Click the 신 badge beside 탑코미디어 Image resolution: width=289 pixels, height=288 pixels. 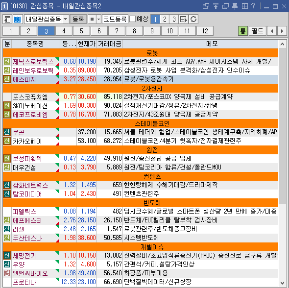(x=7, y=193)
